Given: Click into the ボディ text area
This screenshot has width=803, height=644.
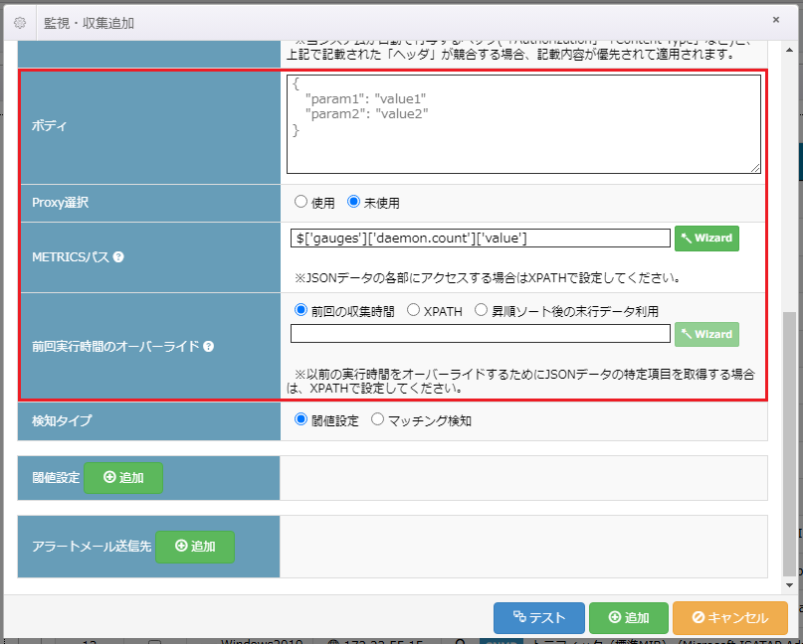Looking at the screenshot, I should [x=523, y=124].
